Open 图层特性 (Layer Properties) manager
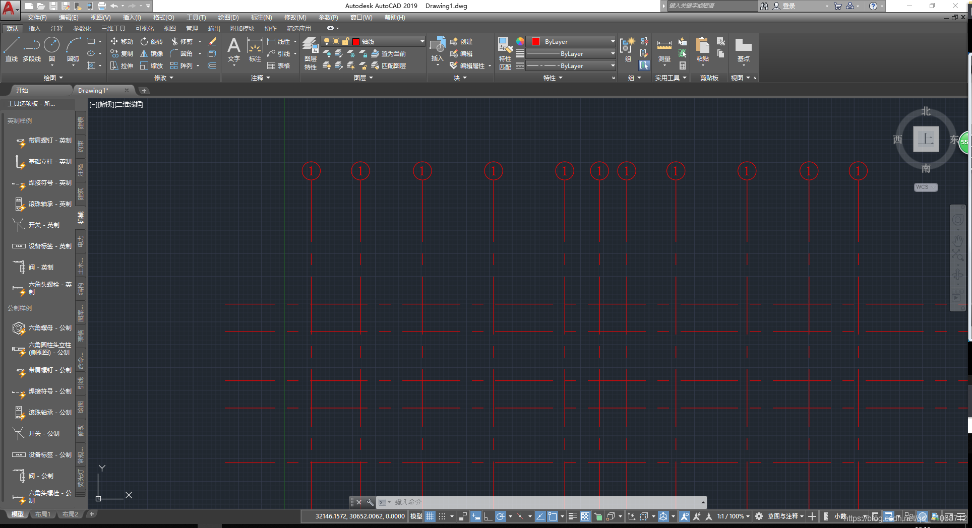 (x=311, y=53)
